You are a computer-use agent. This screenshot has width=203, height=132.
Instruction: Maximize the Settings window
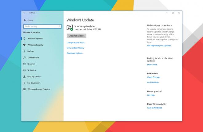pos(173,13)
